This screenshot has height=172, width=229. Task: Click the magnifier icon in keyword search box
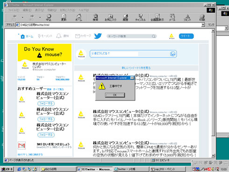[153, 36]
